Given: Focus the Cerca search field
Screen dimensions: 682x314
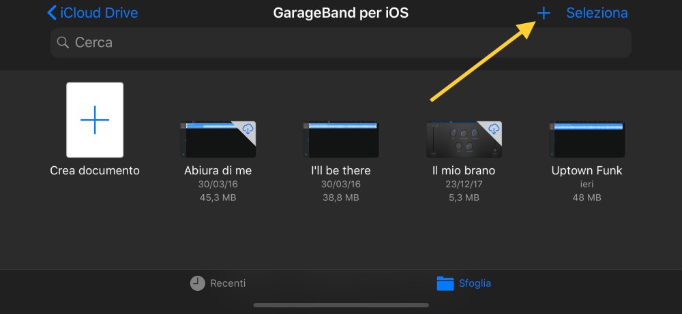Looking at the screenshot, I should (341, 42).
